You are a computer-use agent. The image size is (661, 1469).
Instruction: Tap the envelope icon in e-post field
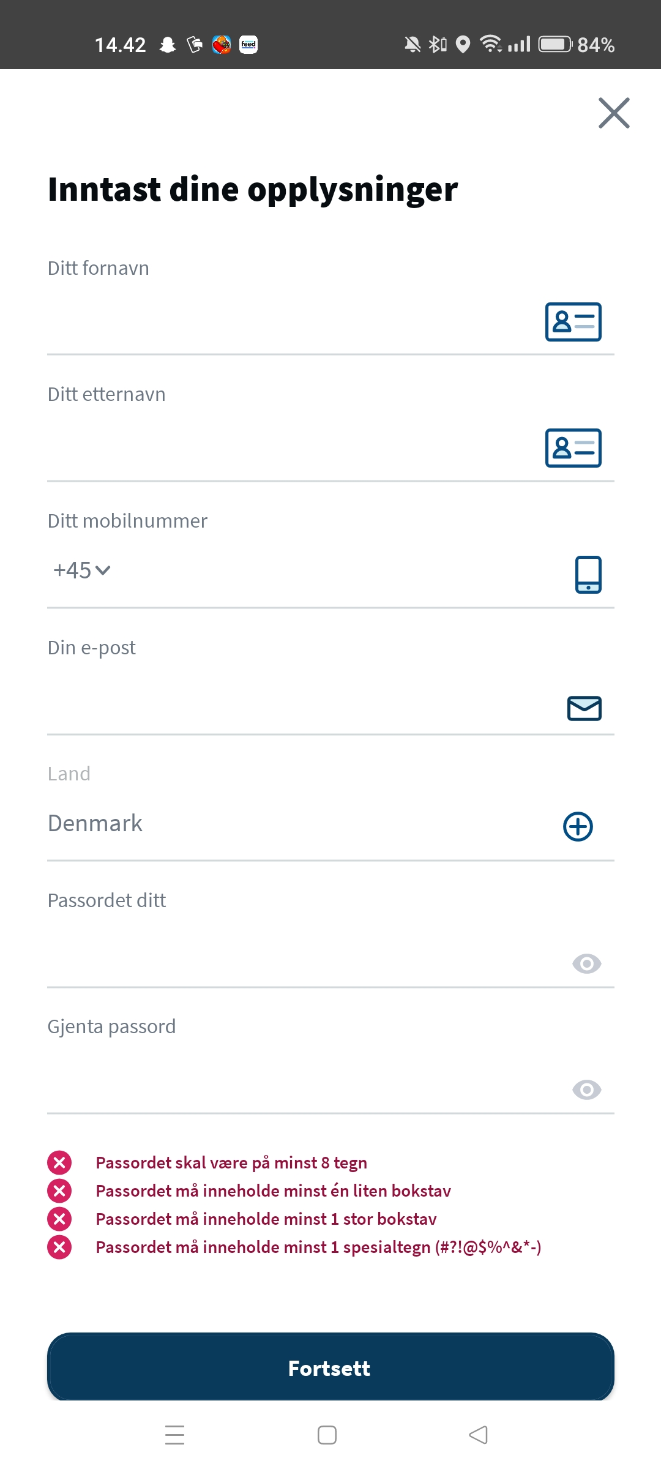tap(584, 708)
